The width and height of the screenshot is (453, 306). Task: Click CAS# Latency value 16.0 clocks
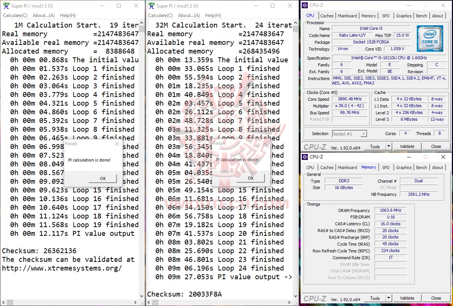tap(391, 224)
